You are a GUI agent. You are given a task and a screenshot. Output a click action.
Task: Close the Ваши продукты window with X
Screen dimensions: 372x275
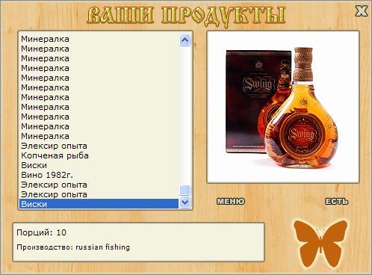pos(361,10)
